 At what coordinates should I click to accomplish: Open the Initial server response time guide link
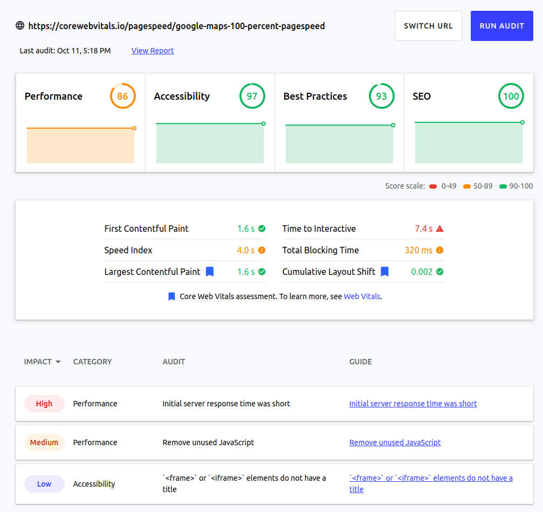(x=413, y=404)
